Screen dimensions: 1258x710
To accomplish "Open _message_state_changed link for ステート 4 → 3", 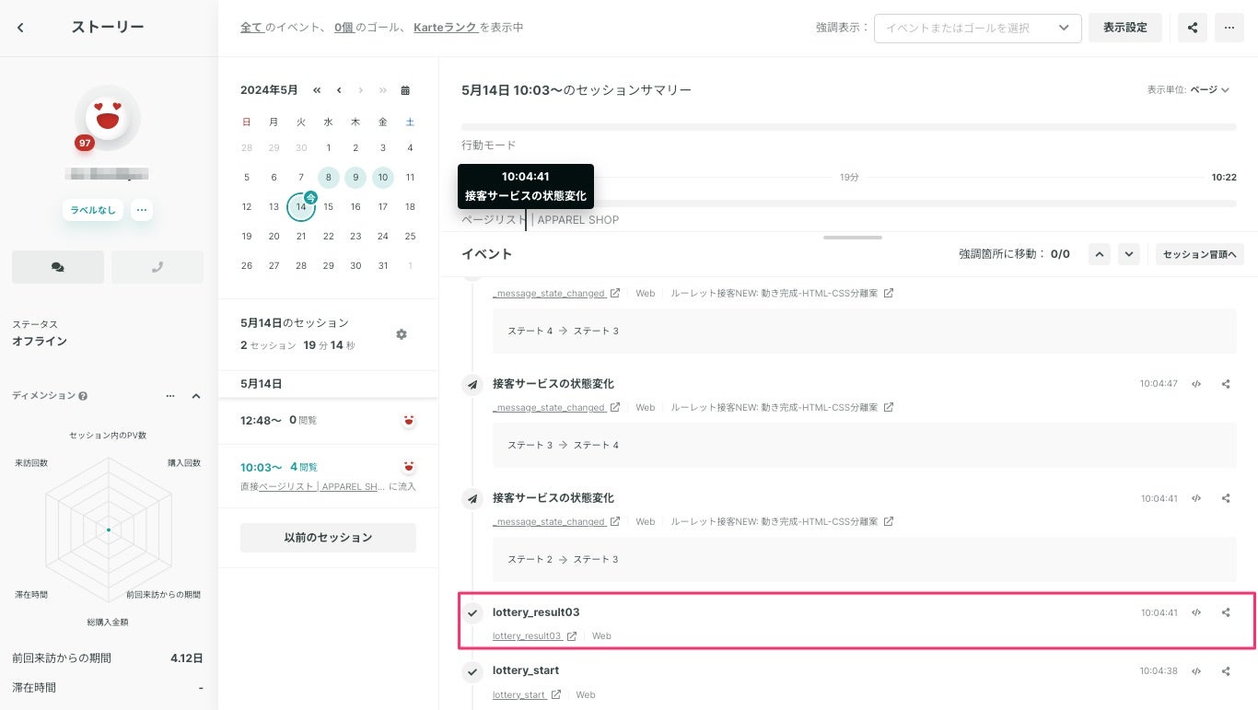I will pos(556,294).
